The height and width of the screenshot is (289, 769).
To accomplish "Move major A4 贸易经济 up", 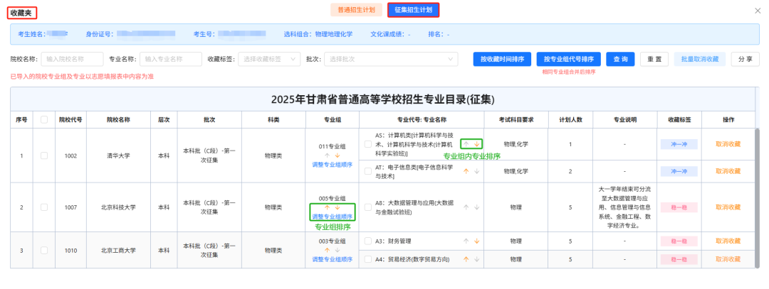I will click(466, 259).
